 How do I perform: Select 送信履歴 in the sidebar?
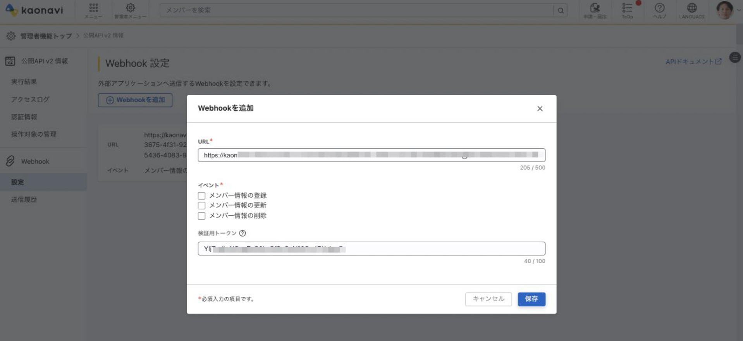[x=24, y=200]
